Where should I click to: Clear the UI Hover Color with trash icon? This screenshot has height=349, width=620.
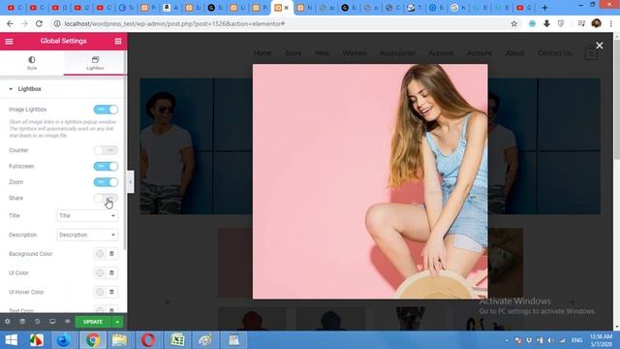(111, 292)
